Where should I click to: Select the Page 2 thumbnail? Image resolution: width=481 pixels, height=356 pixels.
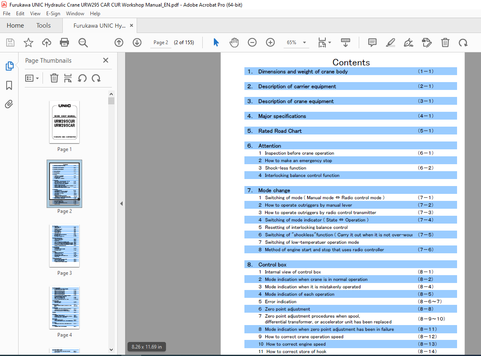click(64, 184)
